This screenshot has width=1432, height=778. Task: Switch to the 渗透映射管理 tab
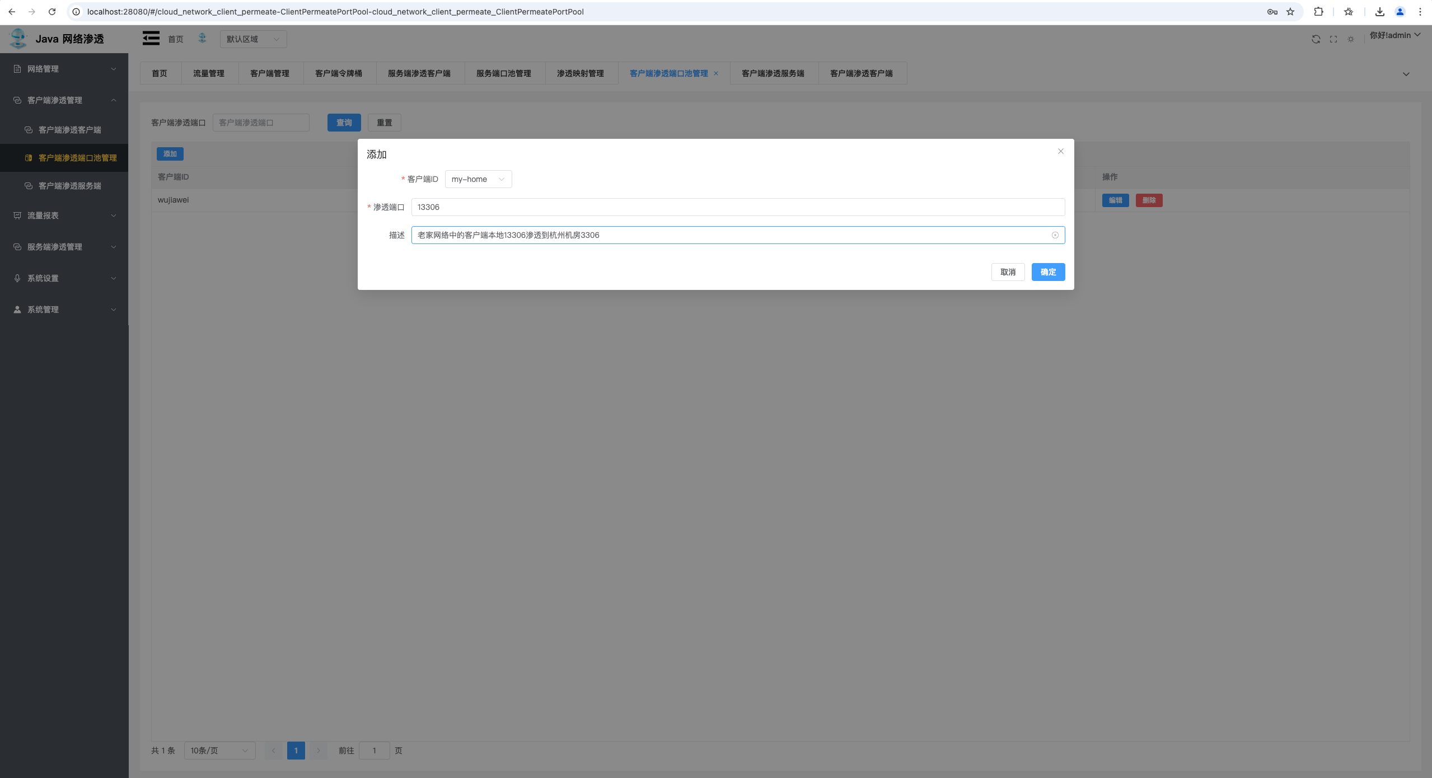point(580,73)
